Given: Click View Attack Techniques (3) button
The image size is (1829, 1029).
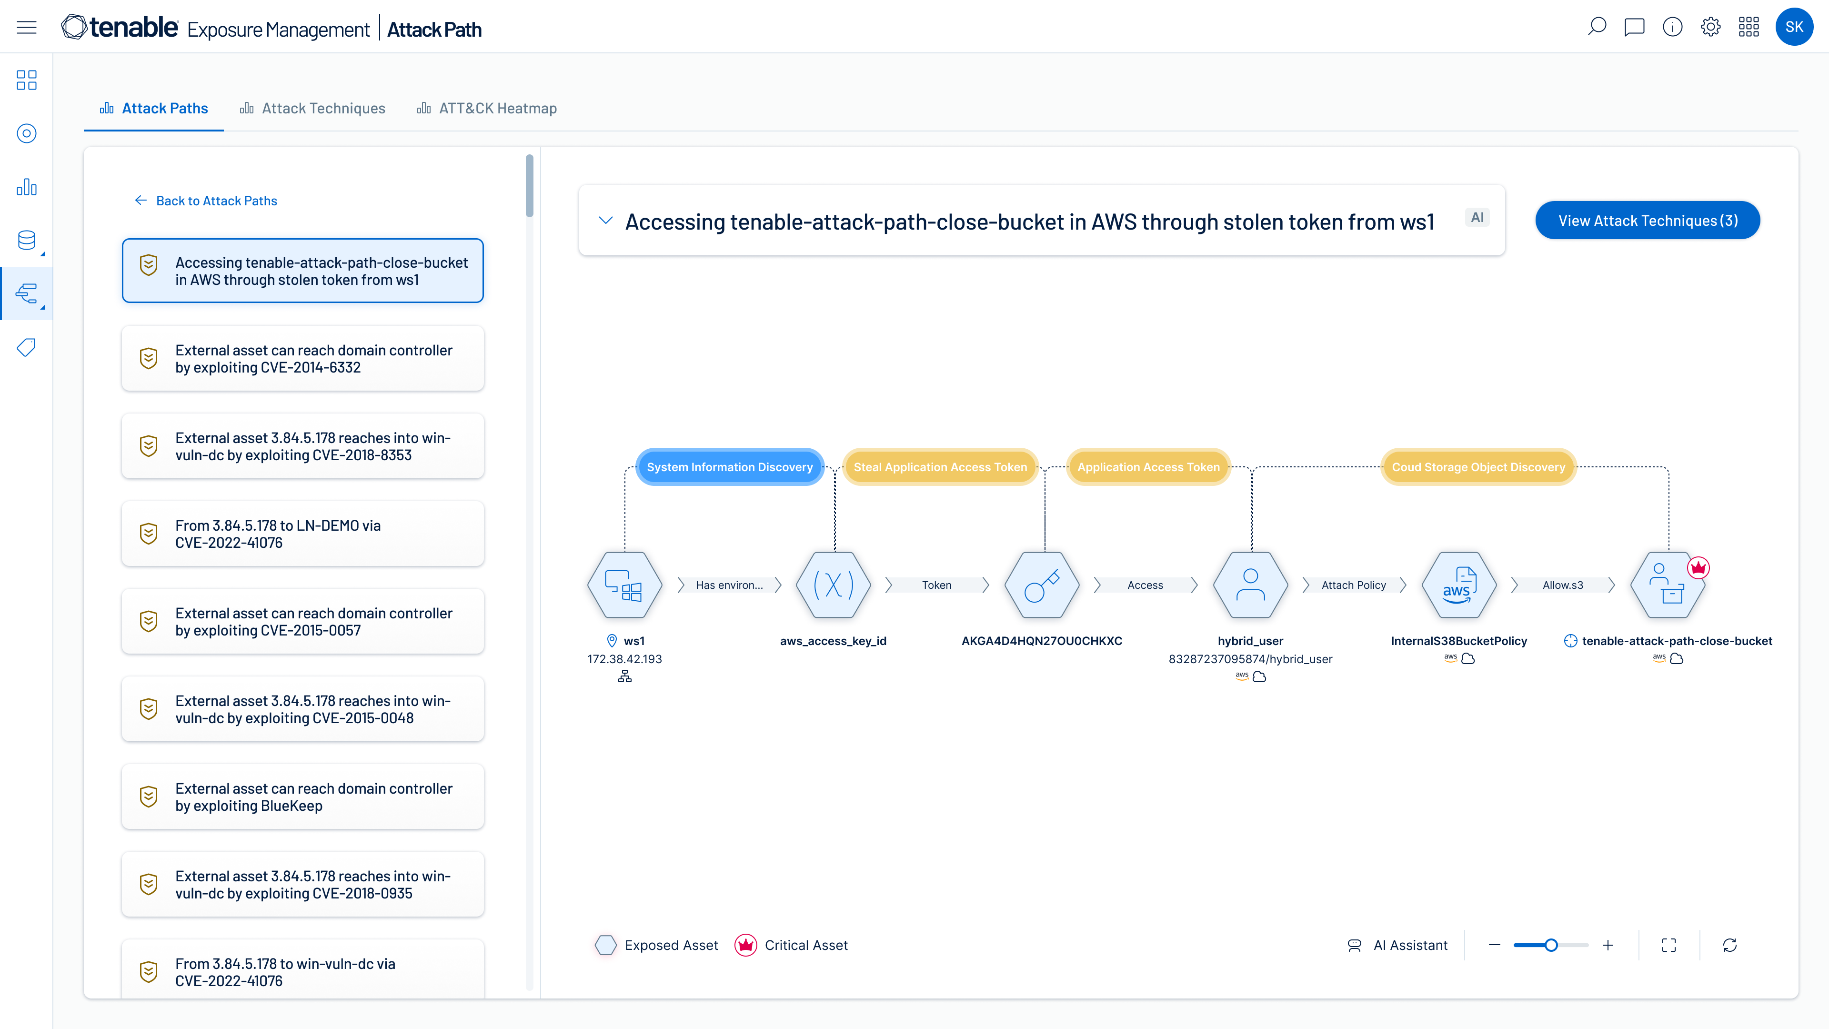Looking at the screenshot, I should (1647, 221).
